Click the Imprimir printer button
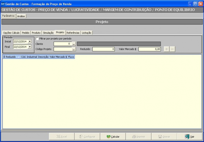Image resolution: width=204 pixels, height=142 pixels. click(x=138, y=137)
